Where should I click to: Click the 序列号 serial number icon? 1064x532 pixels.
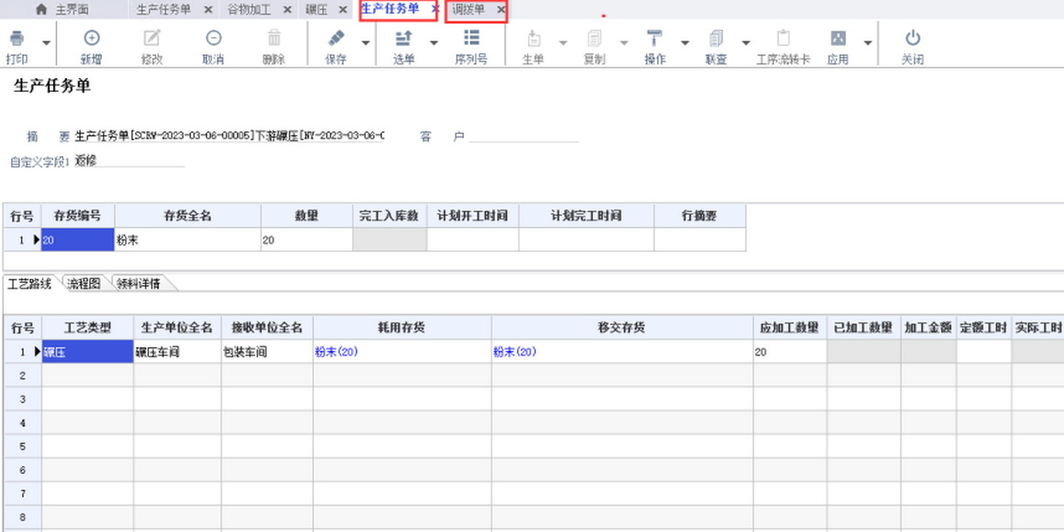point(470,39)
